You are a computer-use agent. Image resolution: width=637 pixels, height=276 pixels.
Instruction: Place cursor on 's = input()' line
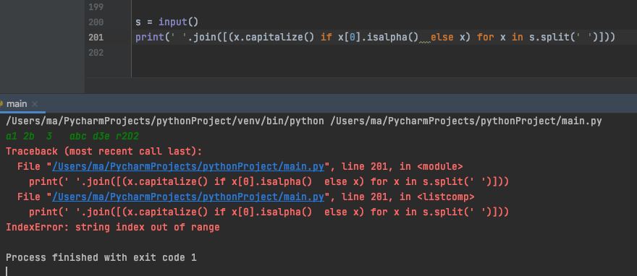click(167, 22)
